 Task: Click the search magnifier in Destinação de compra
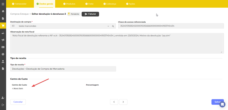pos(113,26)
